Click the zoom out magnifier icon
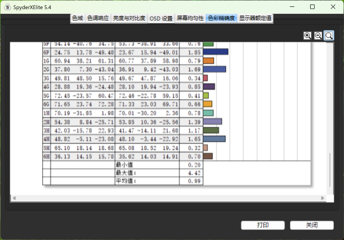Image resolution: width=344 pixels, height=240 pixels. click(318, 36)
